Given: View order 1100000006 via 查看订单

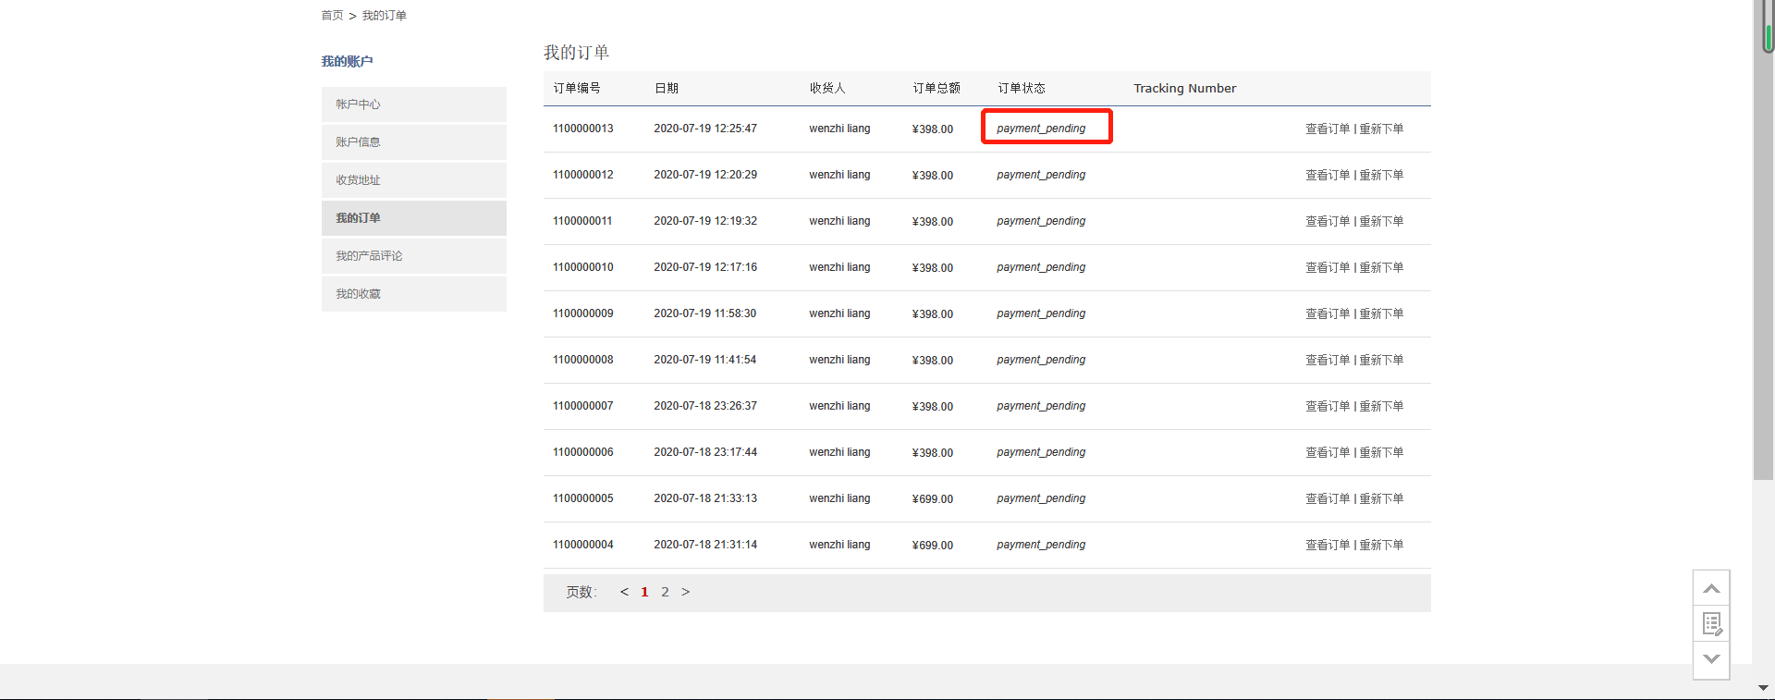Looking at the screenshot, I should point(1328,453).
